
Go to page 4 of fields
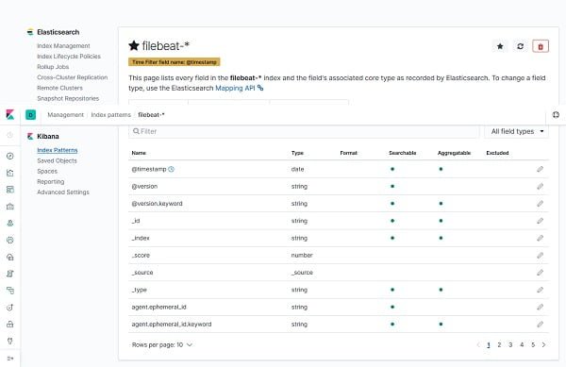pos(522,345)
